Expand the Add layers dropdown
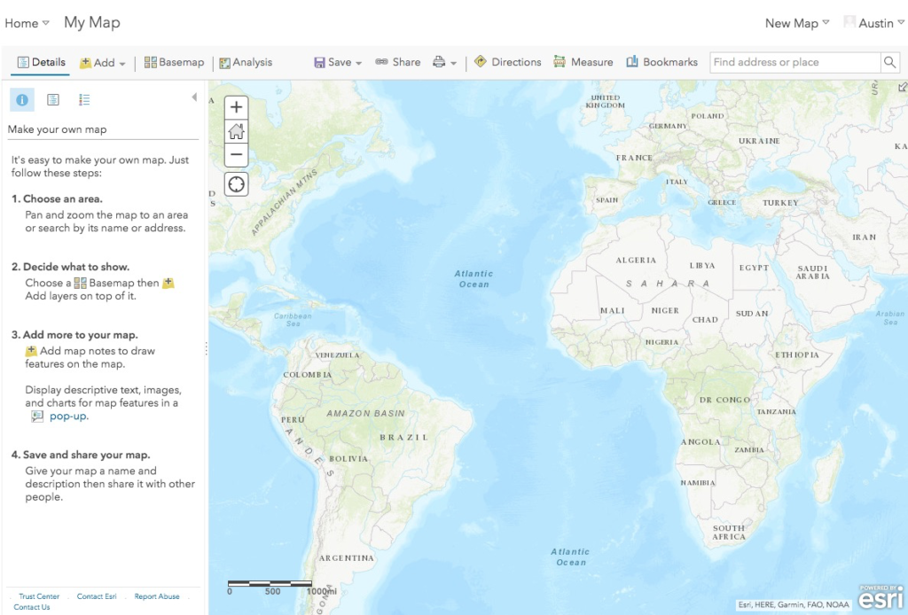 (x=103, y=63)
